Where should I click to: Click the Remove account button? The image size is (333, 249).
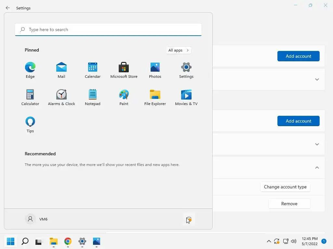click(x=289, y=204)
